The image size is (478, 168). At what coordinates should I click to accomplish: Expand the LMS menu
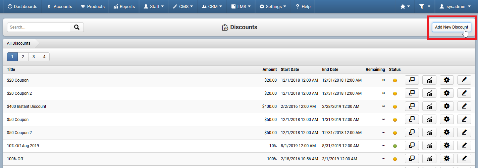[241, 6]
